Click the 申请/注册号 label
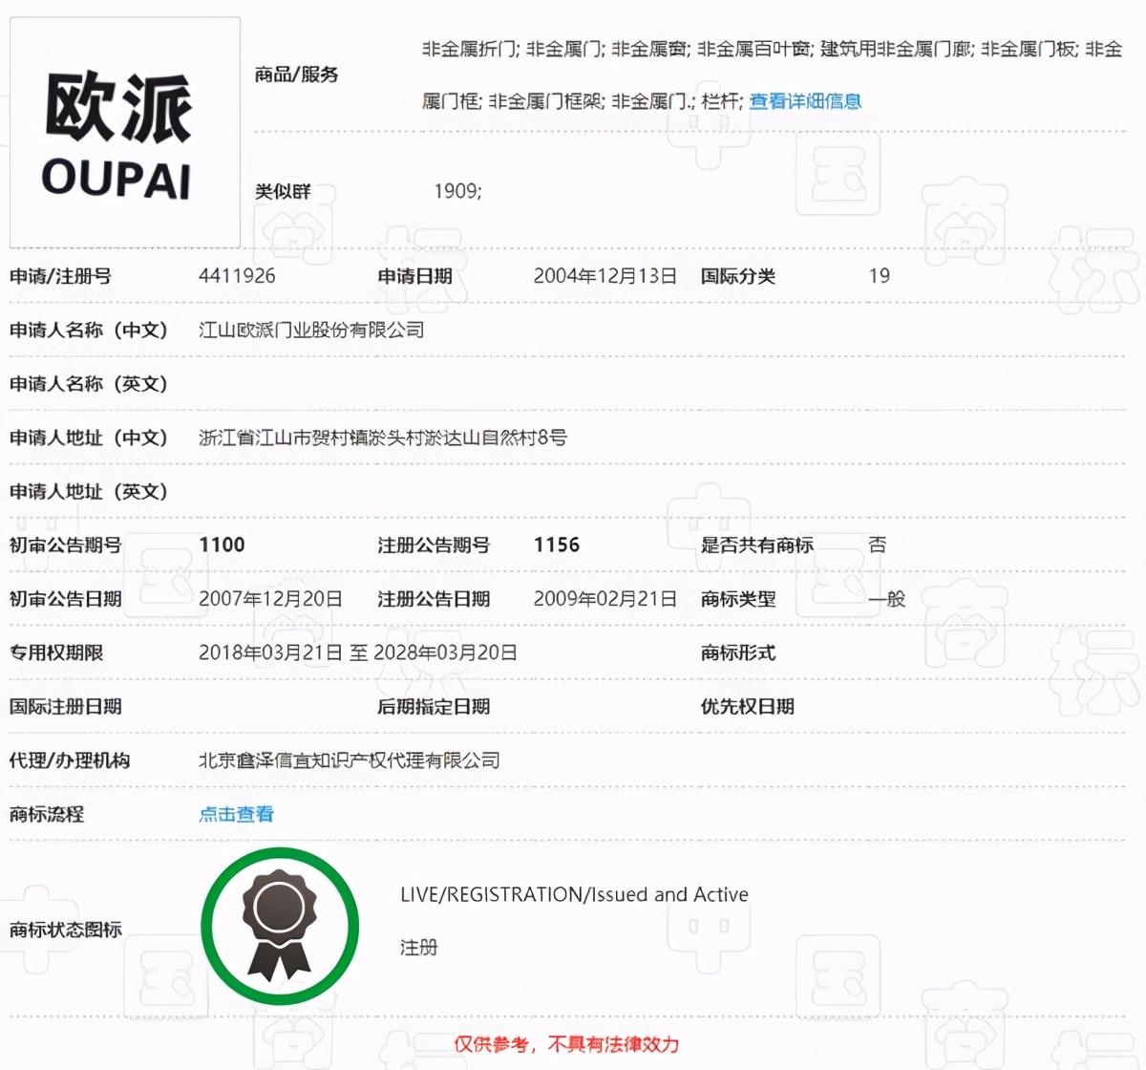The width and height of the screenshot is (1146, 1070). [x=60, y=276]
